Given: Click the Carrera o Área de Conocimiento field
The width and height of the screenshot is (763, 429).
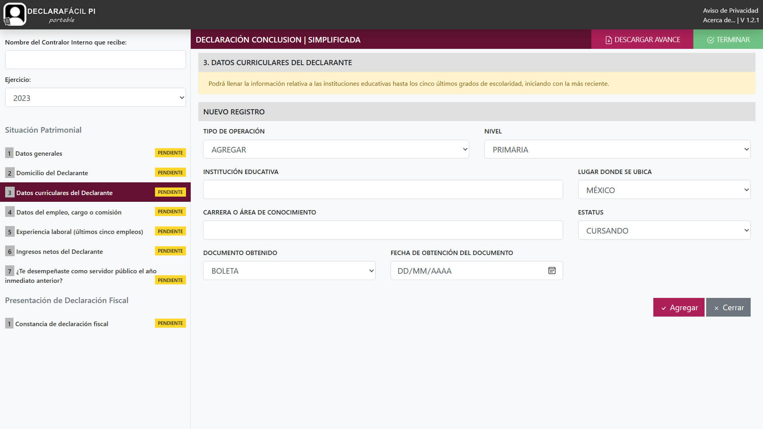Looking at the screenshot, I should [x=383, y=230].
